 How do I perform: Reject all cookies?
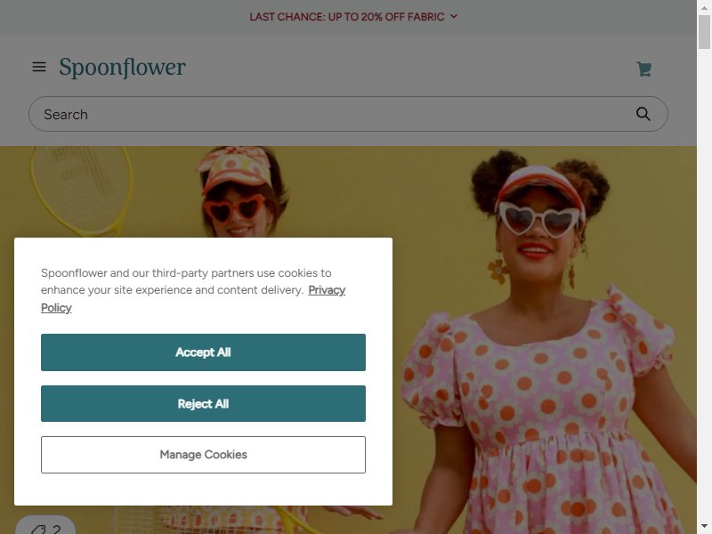203,404
